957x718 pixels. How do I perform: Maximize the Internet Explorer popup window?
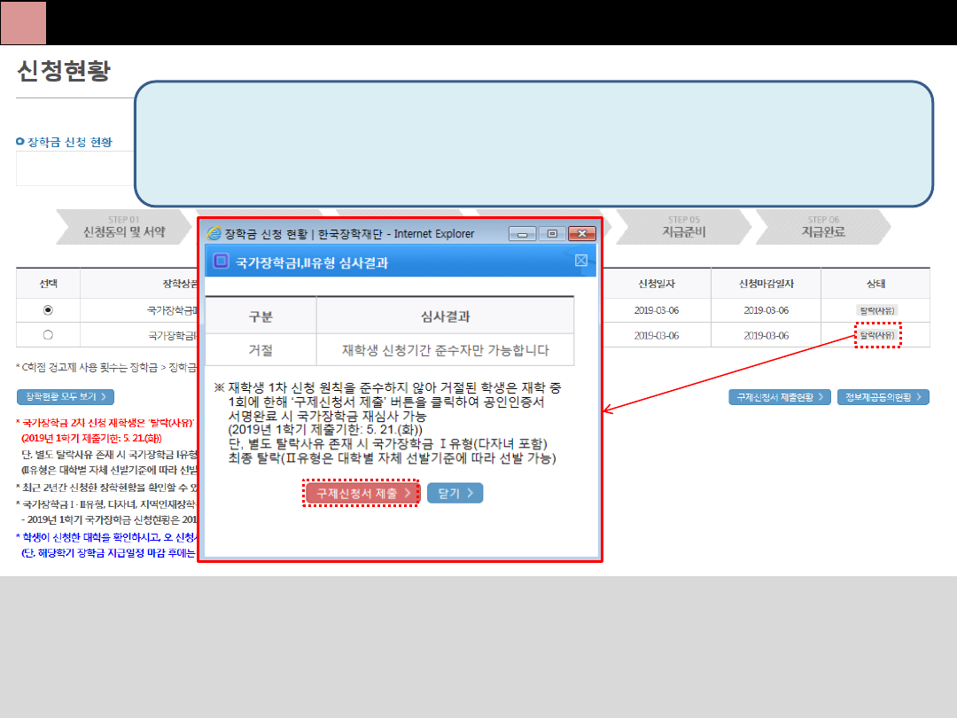pos(552,234)
